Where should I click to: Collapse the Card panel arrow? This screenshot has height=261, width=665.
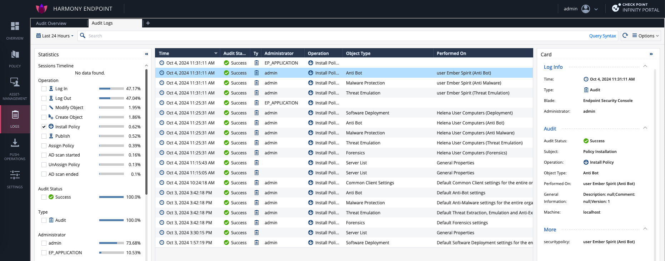tap(651, 54)
